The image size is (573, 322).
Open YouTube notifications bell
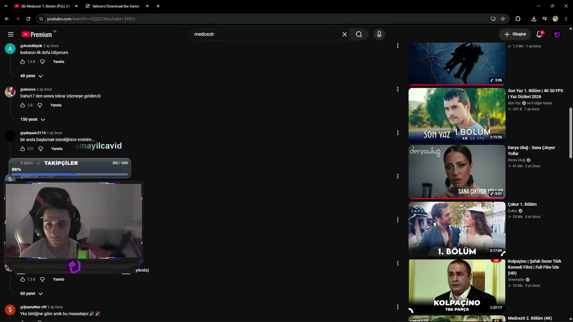pyautogui.click(x=539, y=34)
